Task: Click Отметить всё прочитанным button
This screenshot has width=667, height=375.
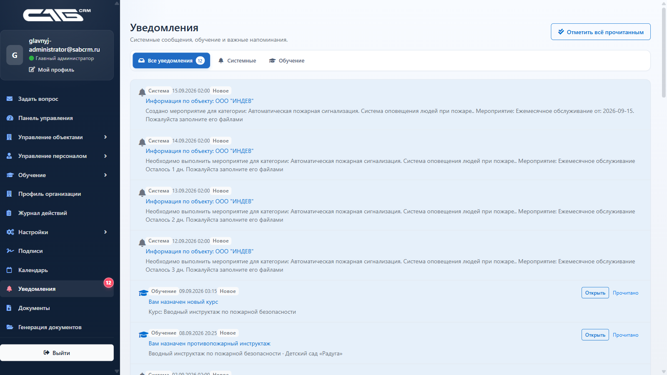Action: (x=601, y=32)
